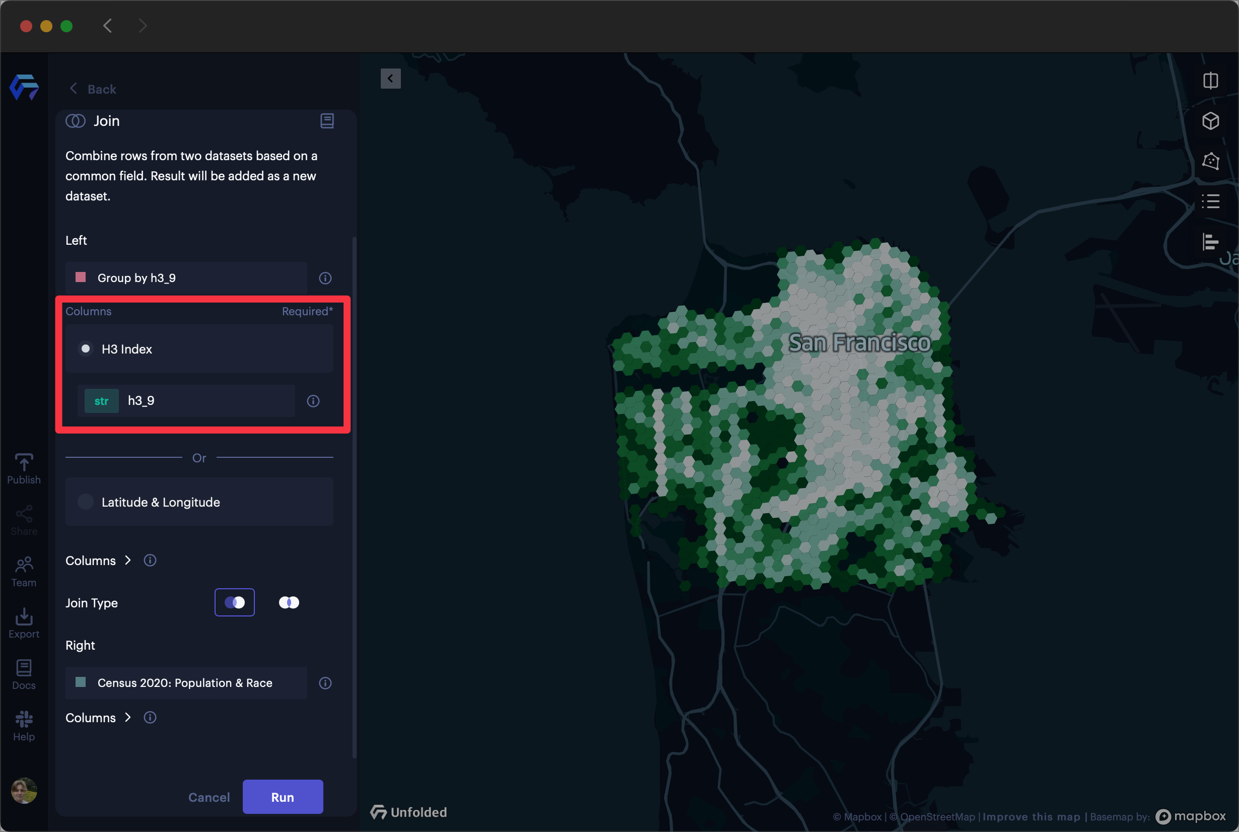Click the Cancel link
Viewport: 1239px width, 832px height.
[x=209, y=797]
